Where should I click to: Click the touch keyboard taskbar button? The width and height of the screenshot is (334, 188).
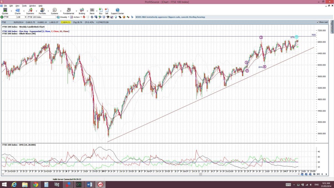point(288,185)
